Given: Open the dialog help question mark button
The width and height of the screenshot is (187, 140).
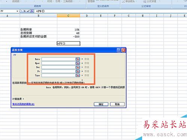Looking at the screenshot, I should point(119,50).
